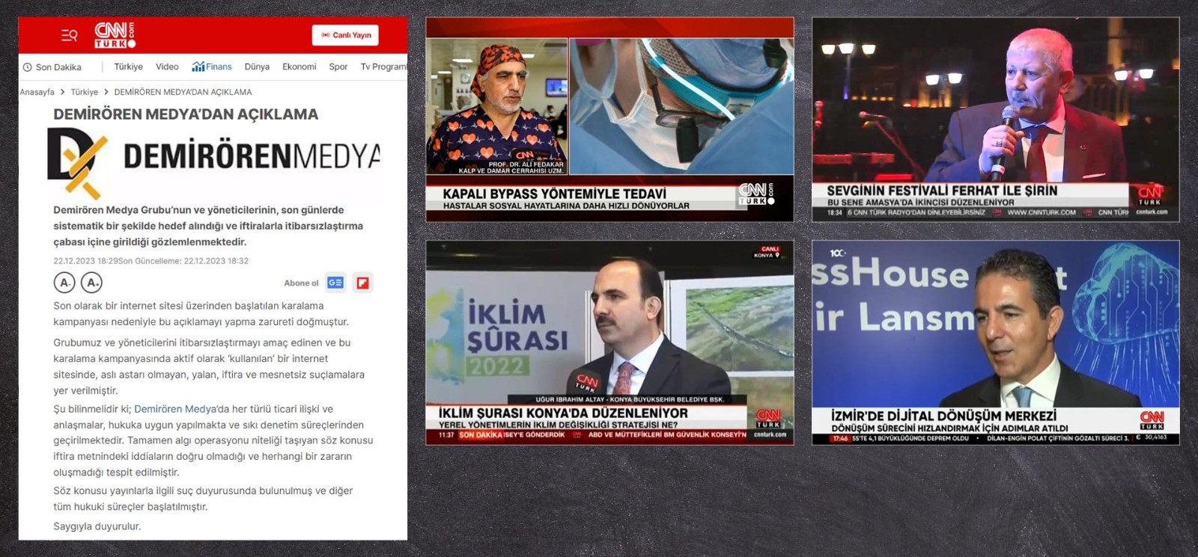Click the Son olarak bir internet sitesi paragraph
1198x557 pixels.
(x=201, y=314)
